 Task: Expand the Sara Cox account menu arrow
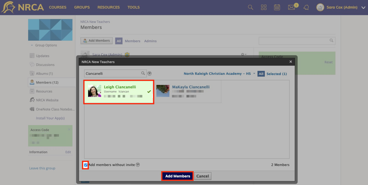coord(364,8)
